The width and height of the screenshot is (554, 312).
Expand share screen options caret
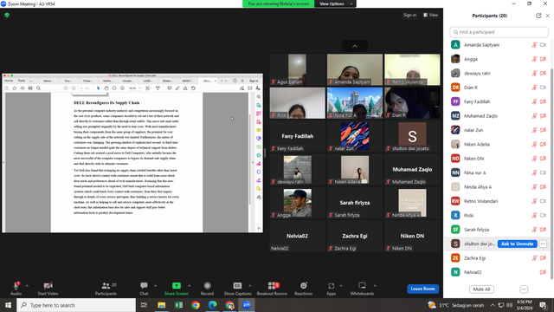tap(189, 286)
